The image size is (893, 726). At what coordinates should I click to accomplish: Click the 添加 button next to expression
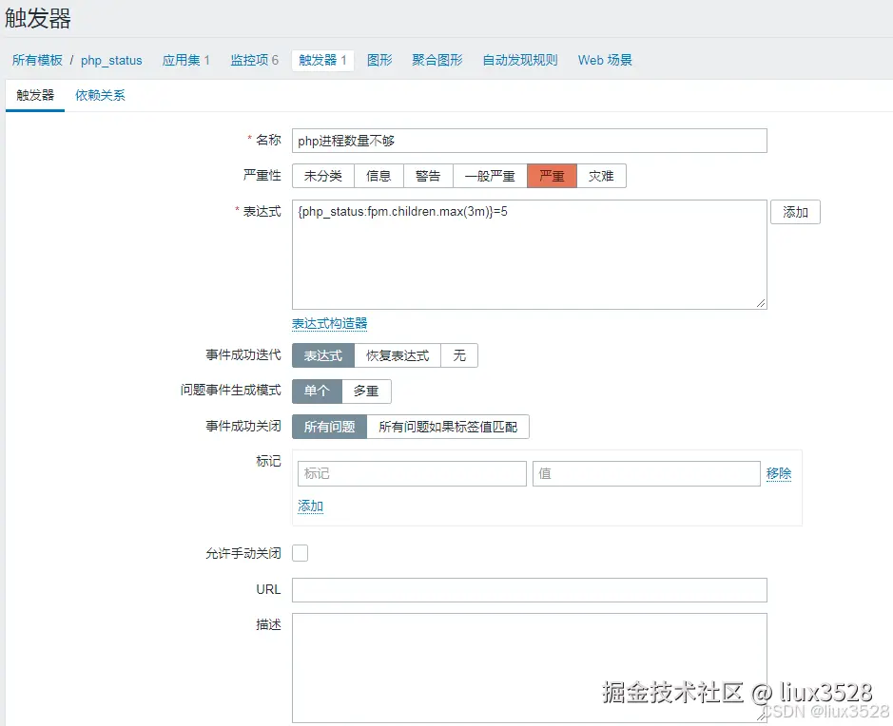click(795, 211)
